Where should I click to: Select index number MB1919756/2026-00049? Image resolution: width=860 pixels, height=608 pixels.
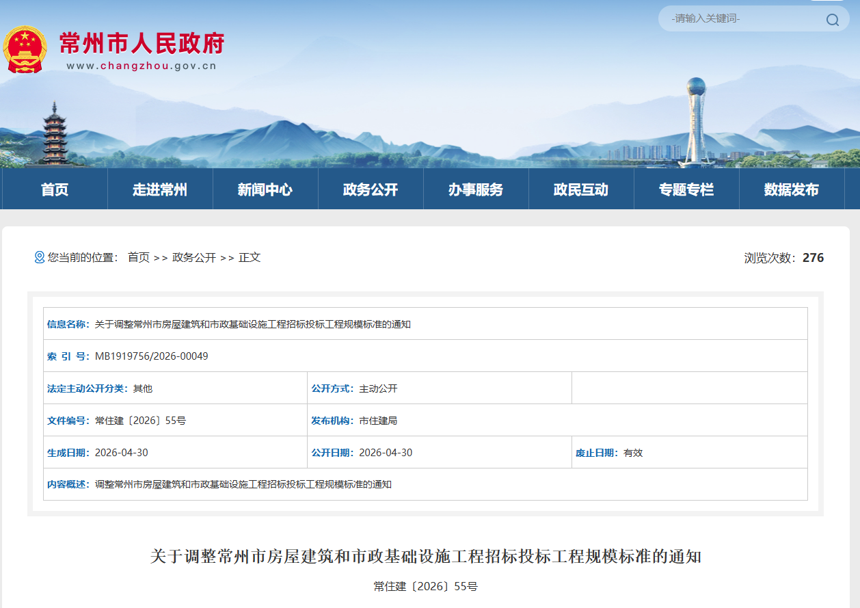click(x=152, y=356)
